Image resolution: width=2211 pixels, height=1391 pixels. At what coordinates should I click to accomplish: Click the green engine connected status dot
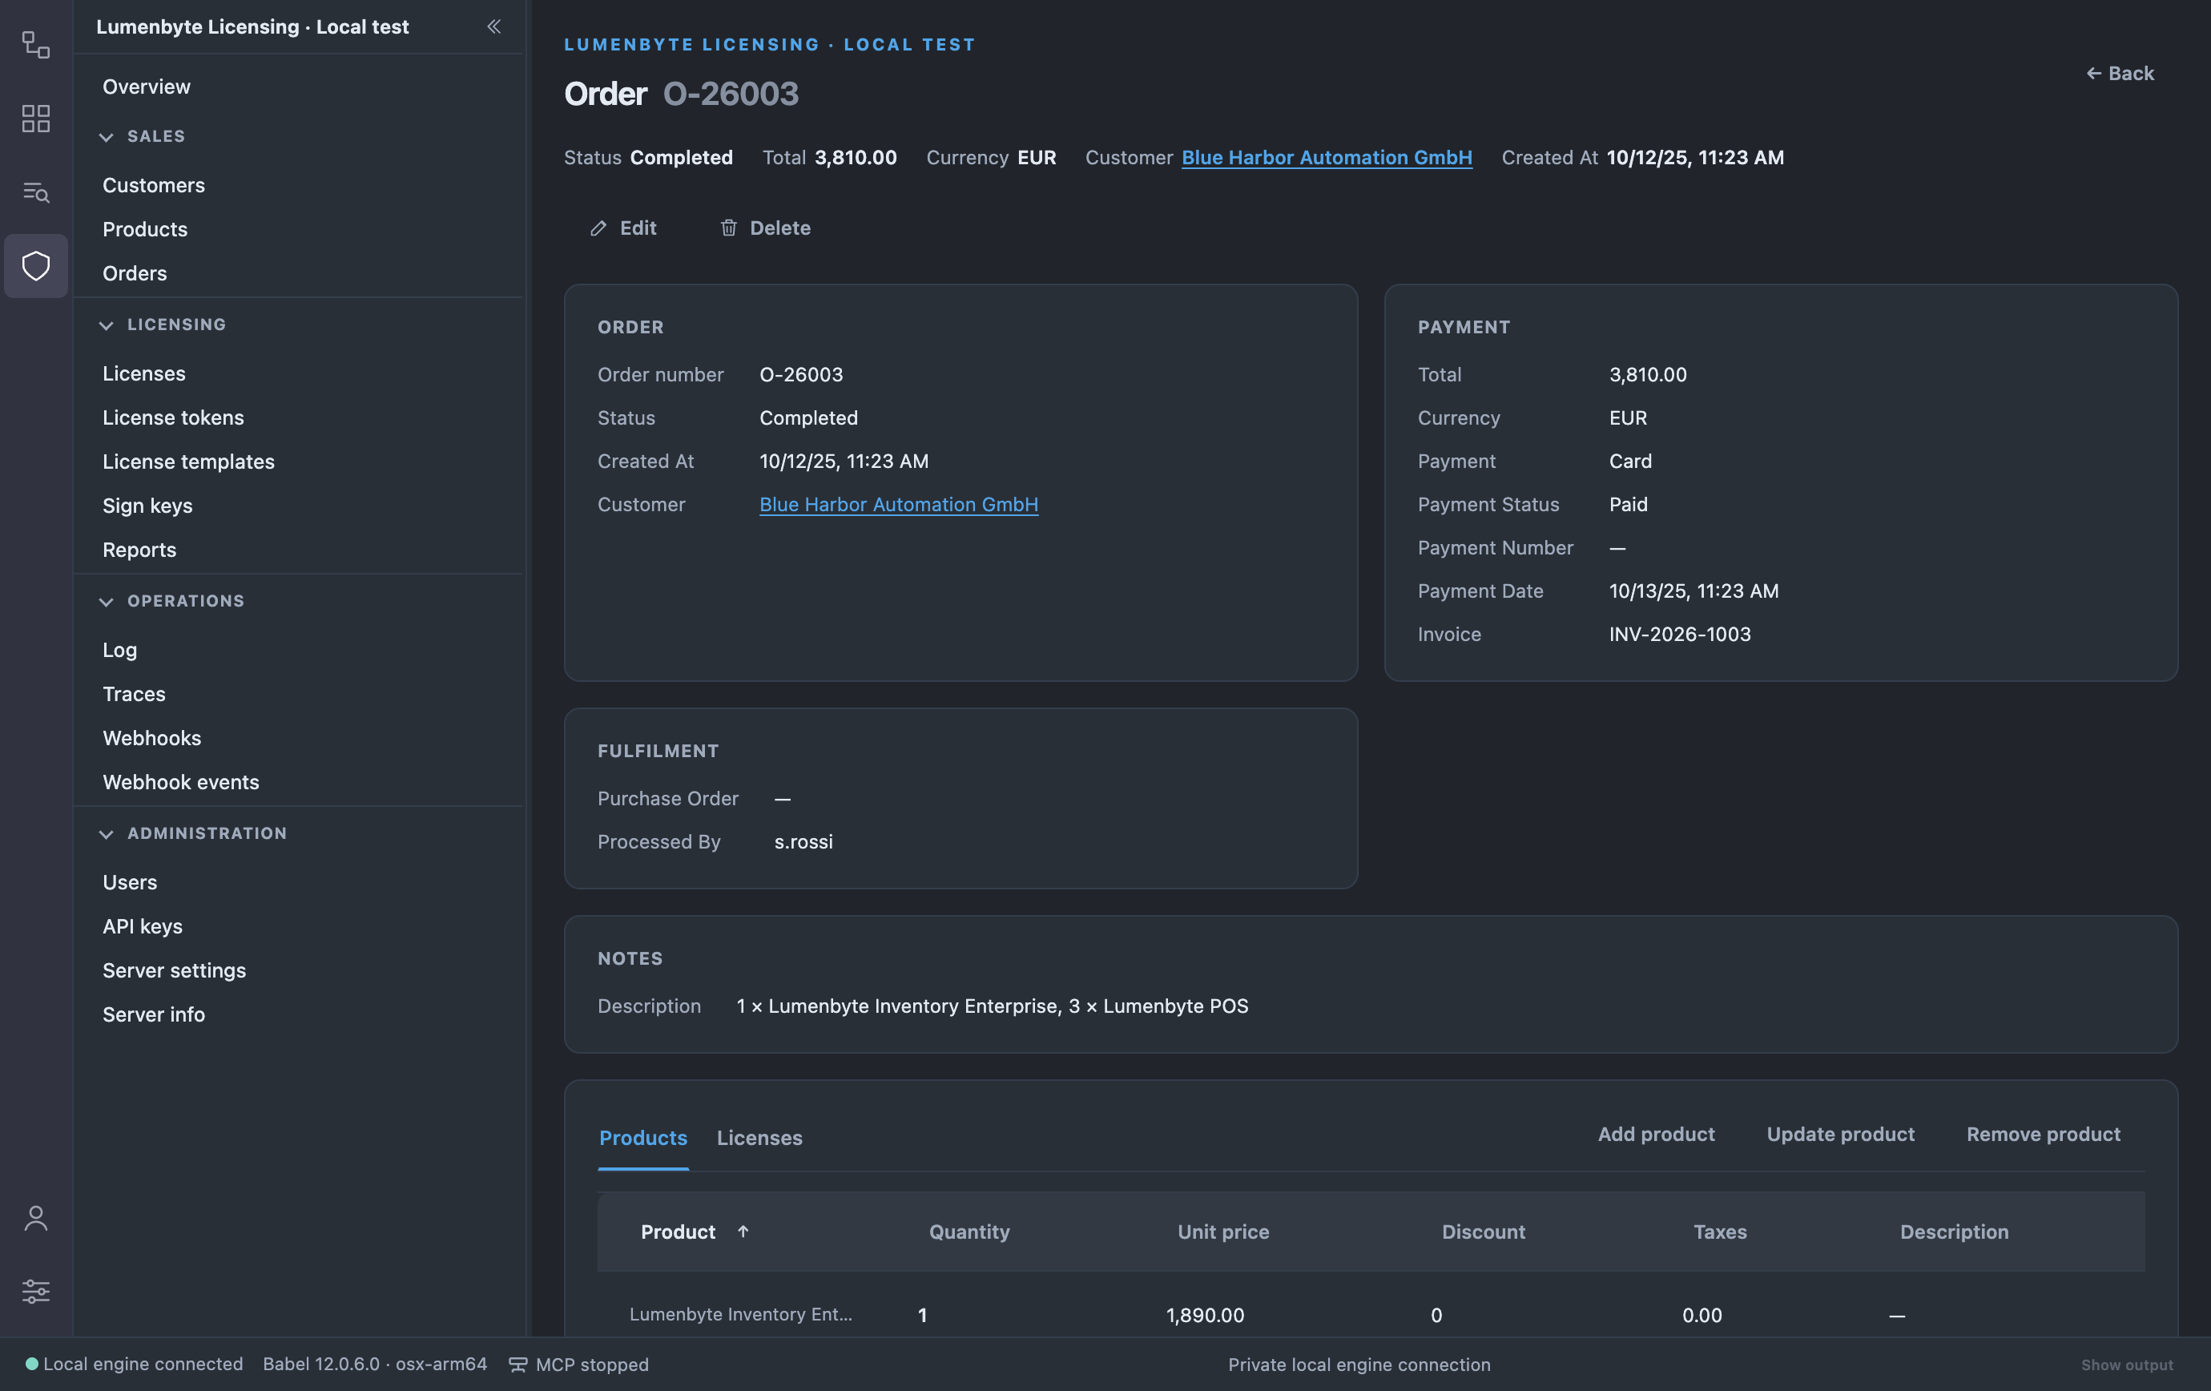31,1364
